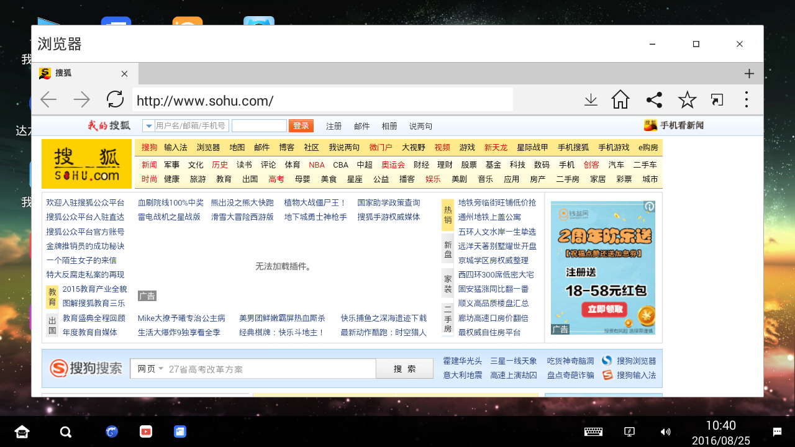Open the 新闻 channel
The width and height of the screenshot is (795, 447).
tap(149, 165)
